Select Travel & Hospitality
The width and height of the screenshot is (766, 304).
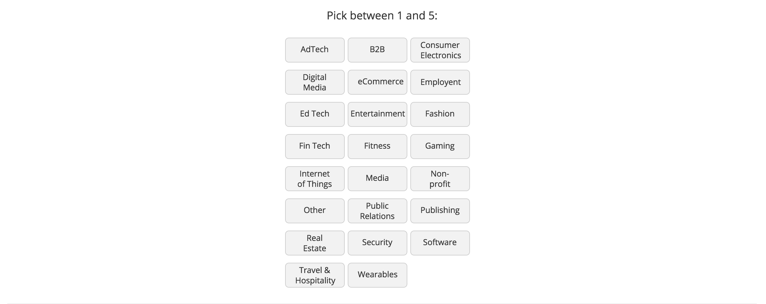point(315,275)
